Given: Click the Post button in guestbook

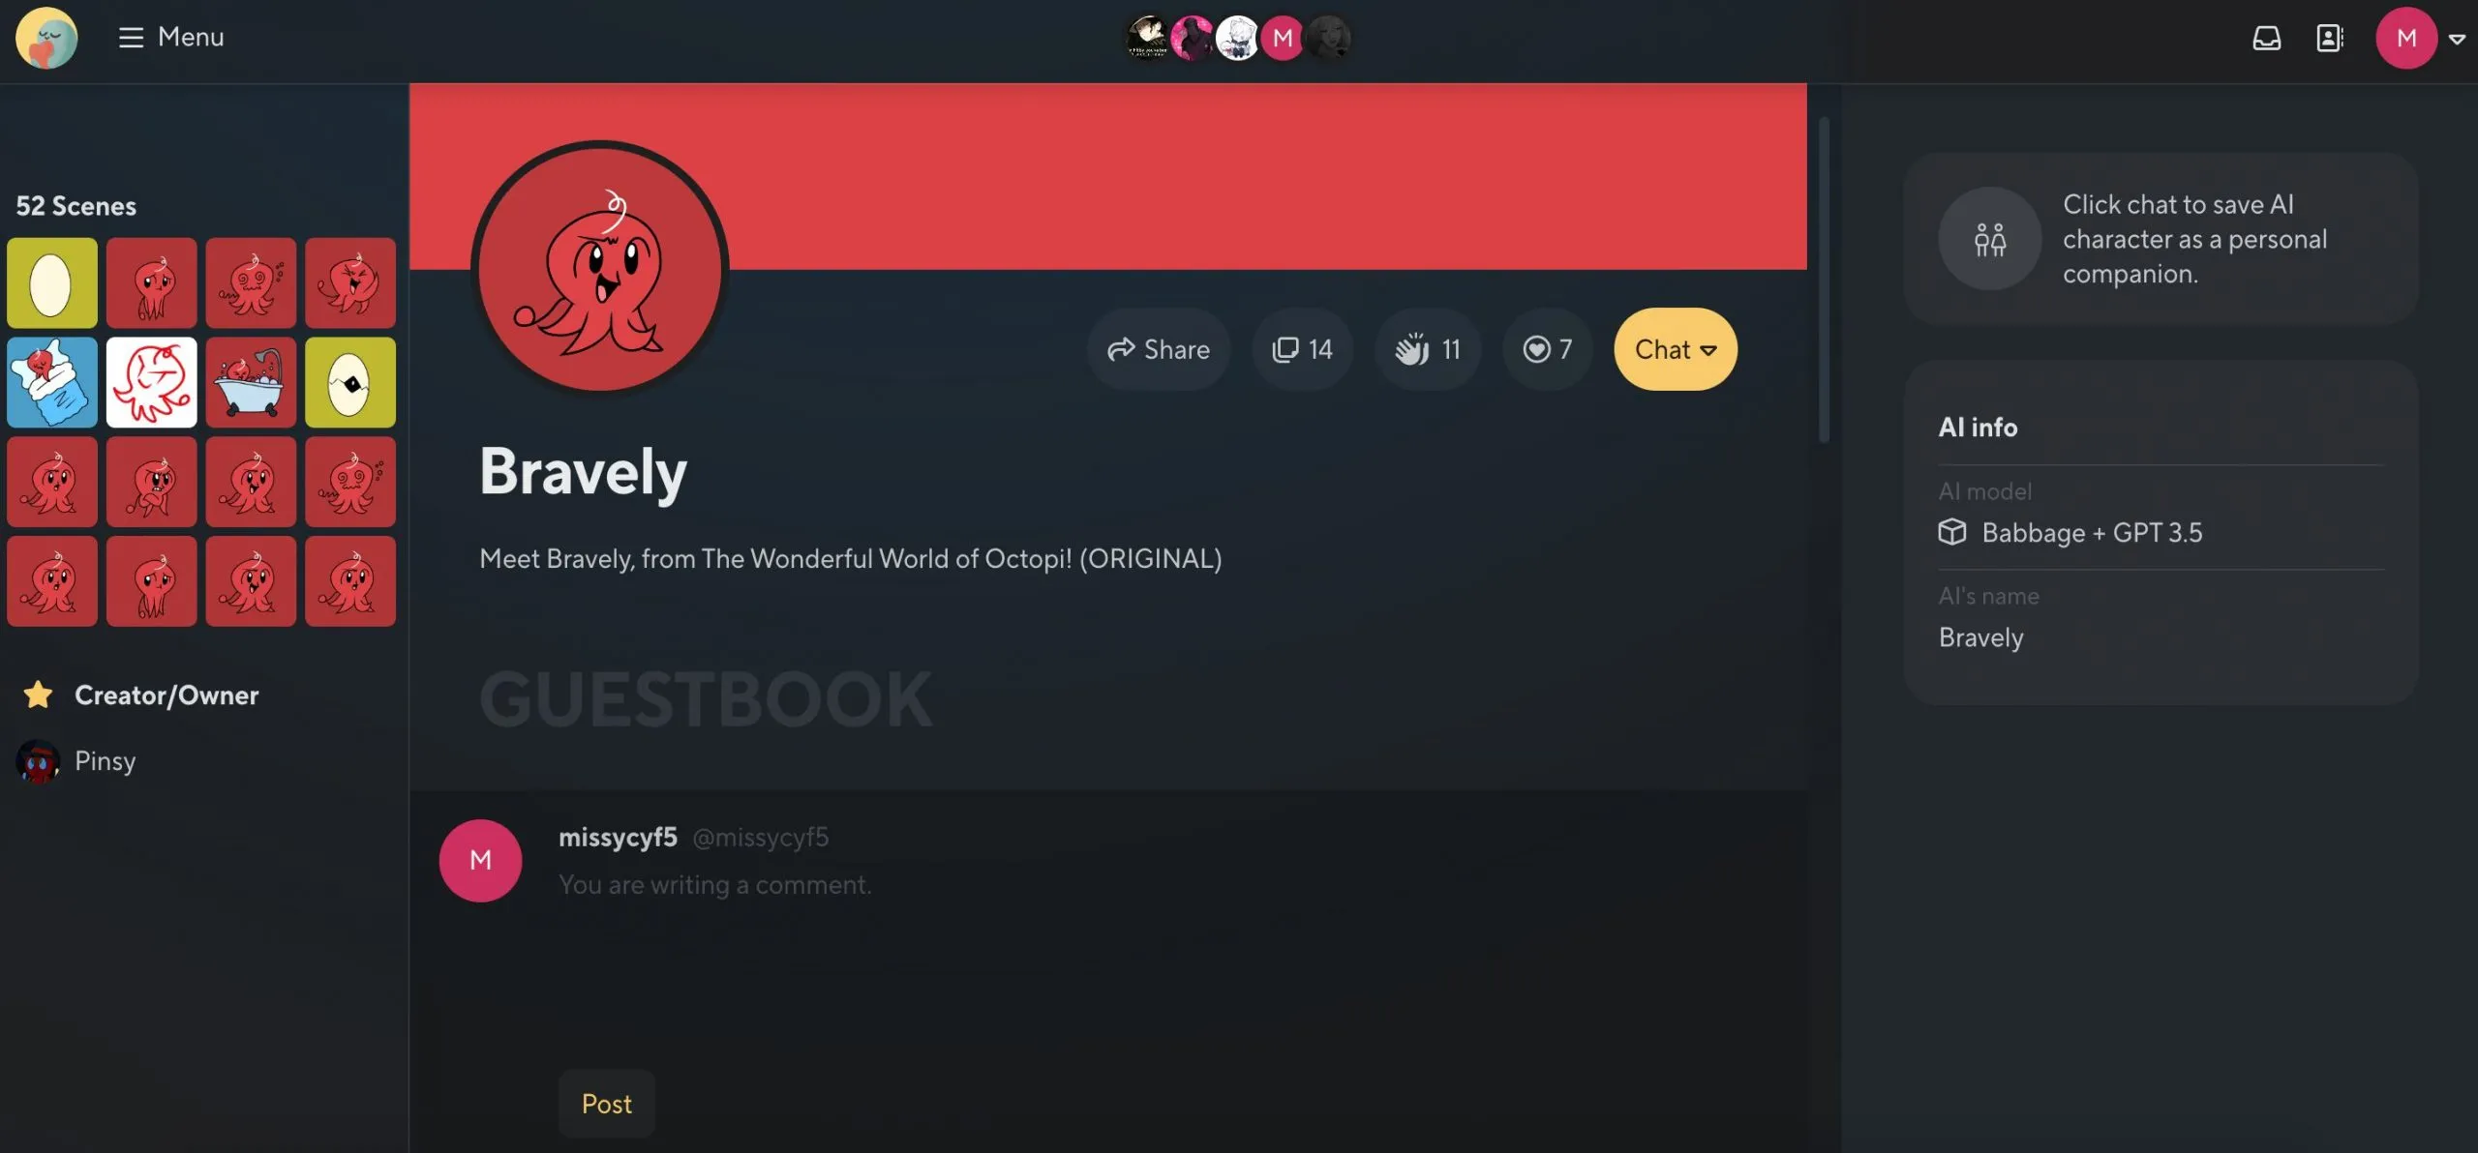Looking at the screenshot, I should (605, 1103).
